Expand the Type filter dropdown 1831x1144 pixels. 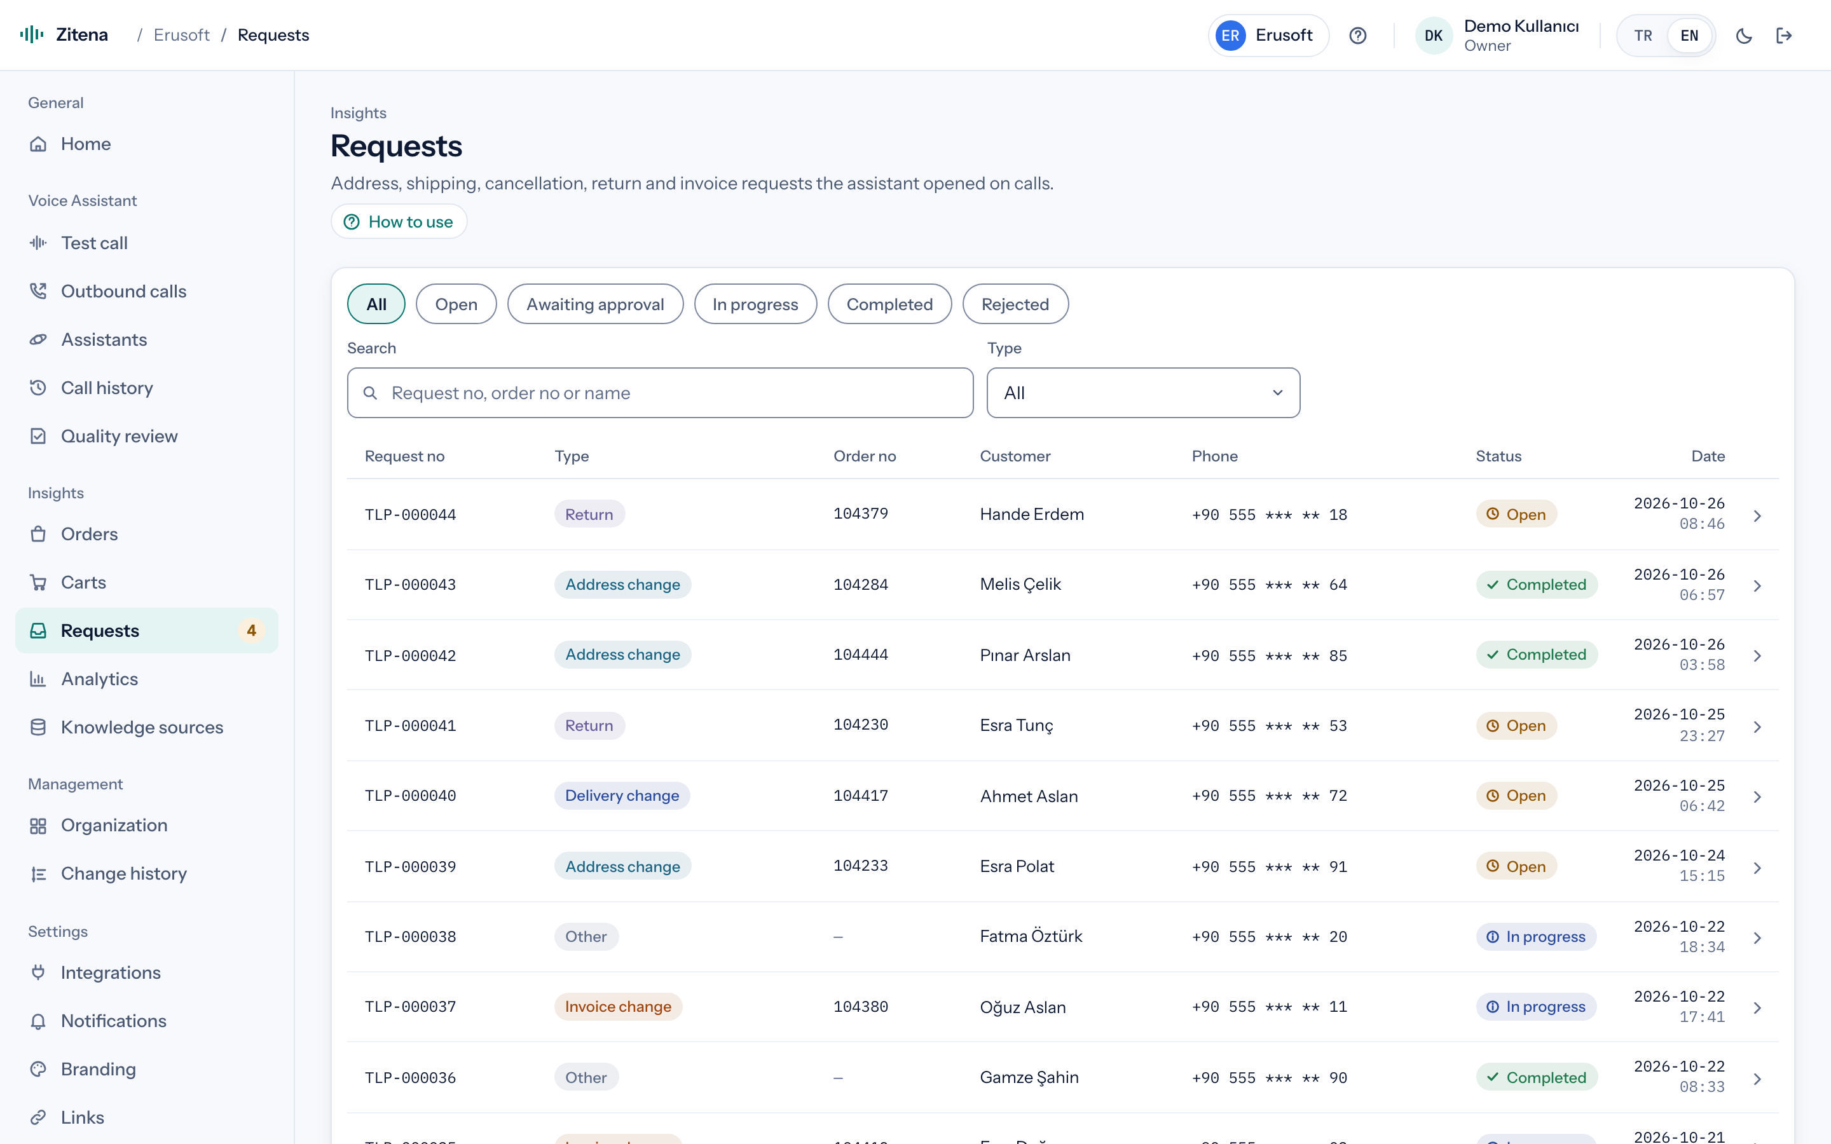coord(1143,393)
